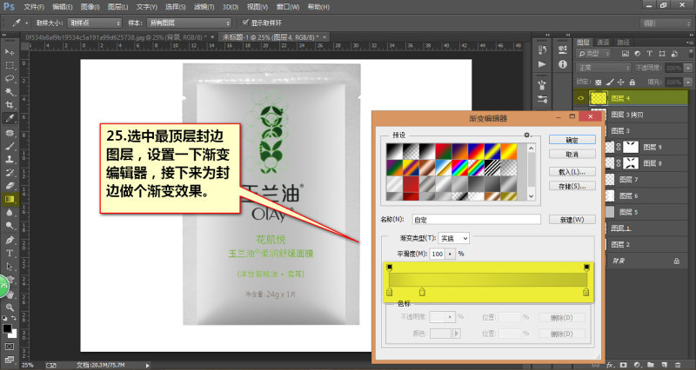Click 取消 in gradient editor
696x370 pixels.
[572, 155]
